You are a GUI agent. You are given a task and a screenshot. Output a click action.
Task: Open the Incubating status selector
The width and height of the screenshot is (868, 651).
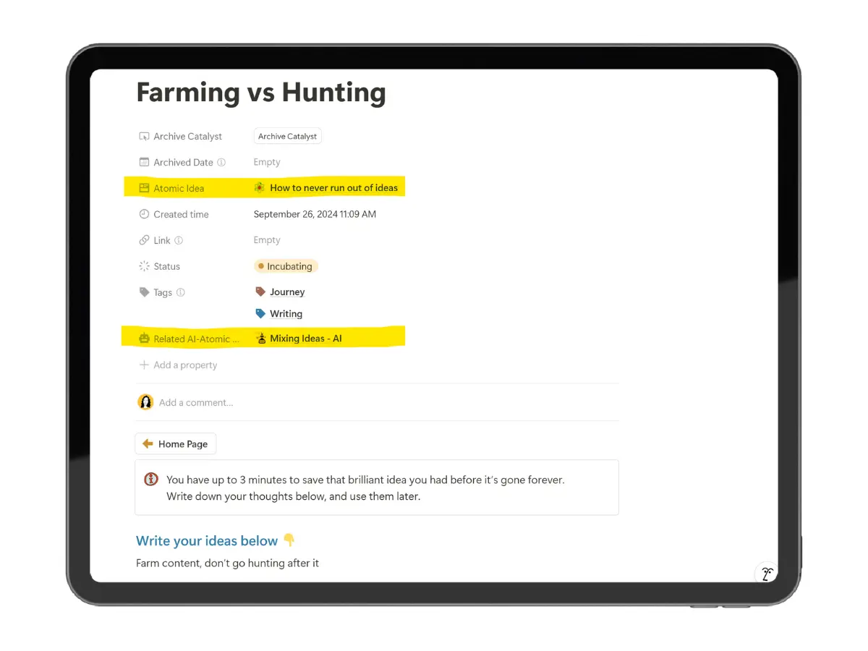(x=286, y=266)
